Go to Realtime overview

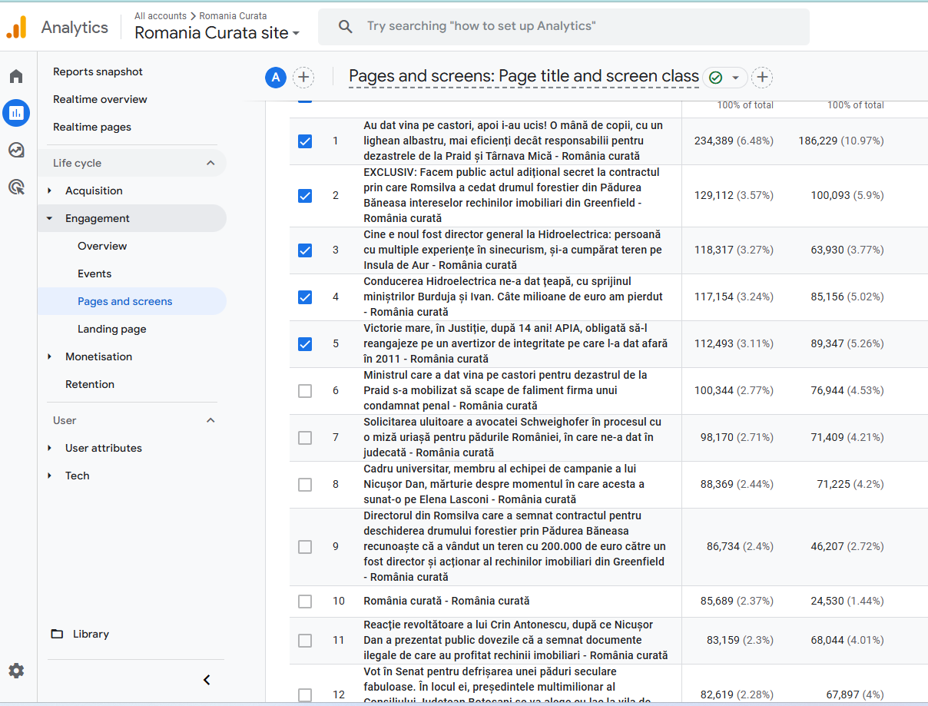100,99
